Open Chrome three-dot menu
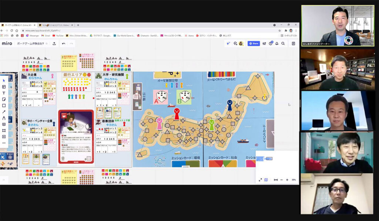The image size is (379, 221). coord(296,31)
